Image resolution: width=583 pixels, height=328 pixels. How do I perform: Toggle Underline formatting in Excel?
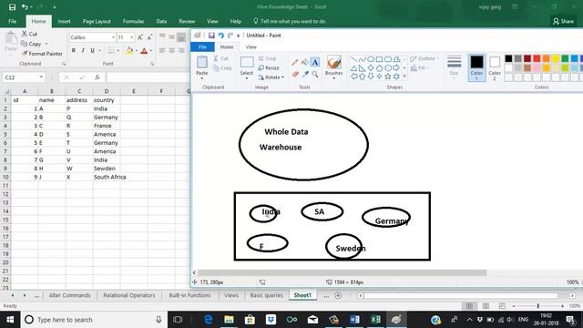pos(92,51)
